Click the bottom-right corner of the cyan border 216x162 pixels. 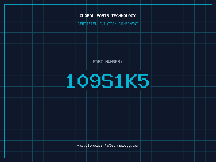coord(212,158)
